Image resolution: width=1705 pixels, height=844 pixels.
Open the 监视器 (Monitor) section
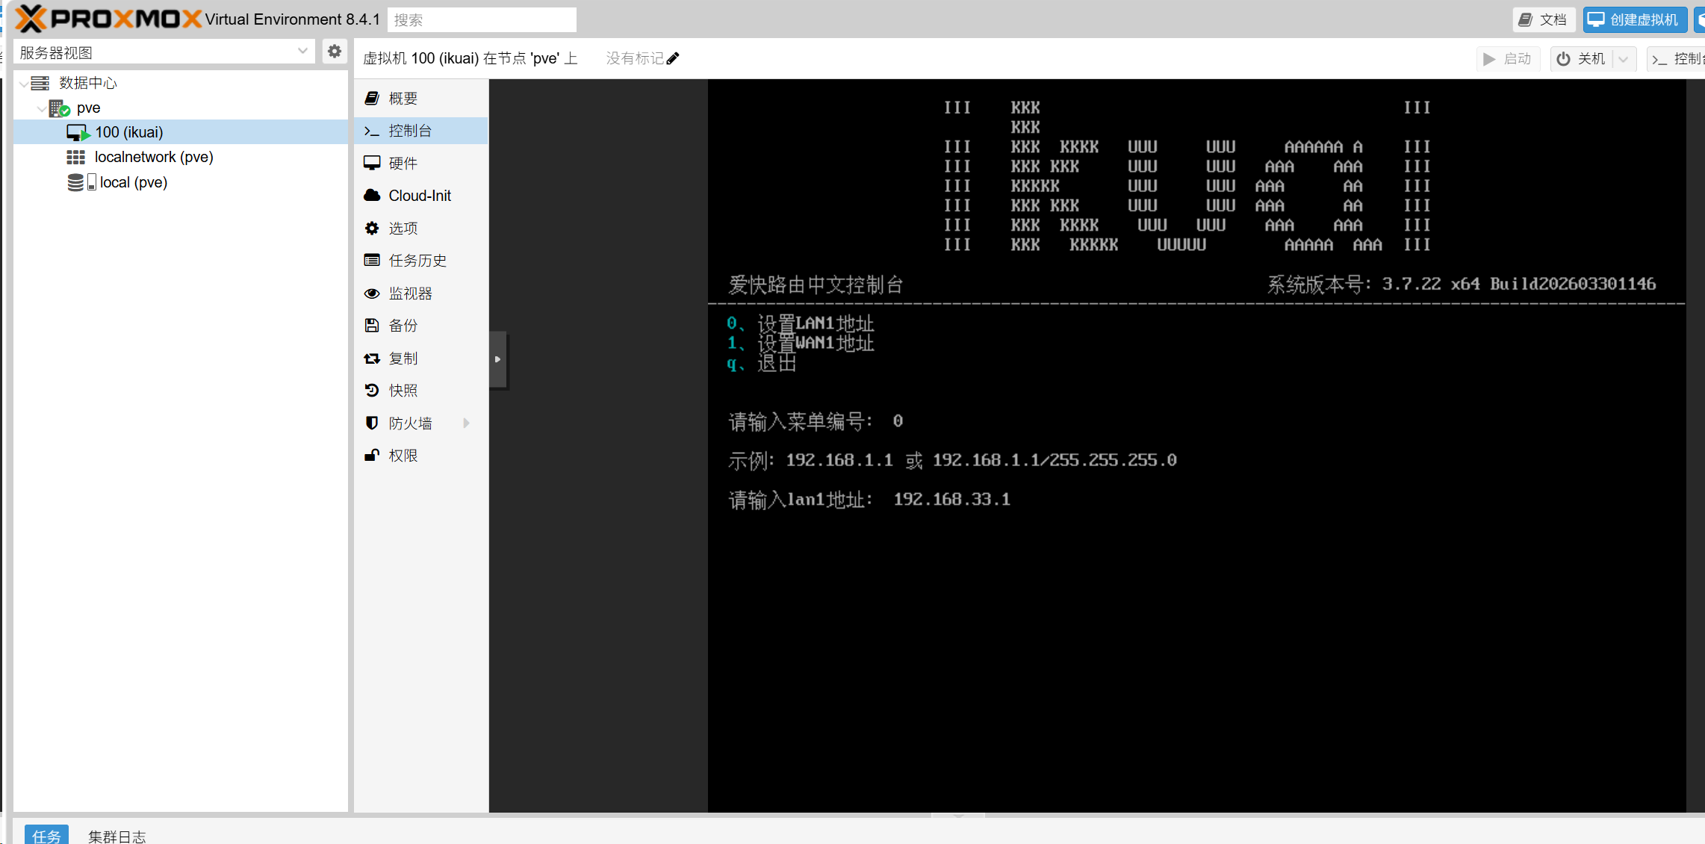tap(410, 294)
